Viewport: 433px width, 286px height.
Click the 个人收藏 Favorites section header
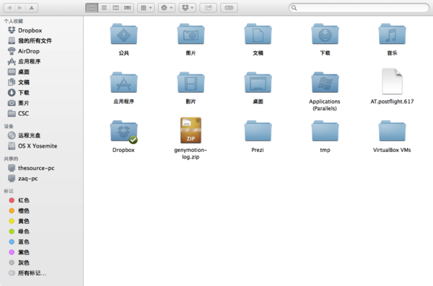pyautogui.click(x=13, y=21)
